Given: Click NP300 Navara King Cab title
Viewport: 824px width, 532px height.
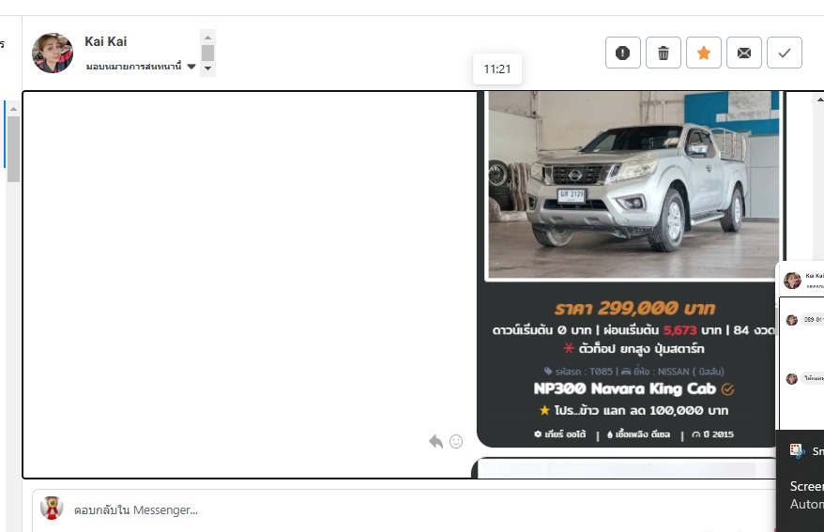Looking at the screenshot, I should 625,388.
